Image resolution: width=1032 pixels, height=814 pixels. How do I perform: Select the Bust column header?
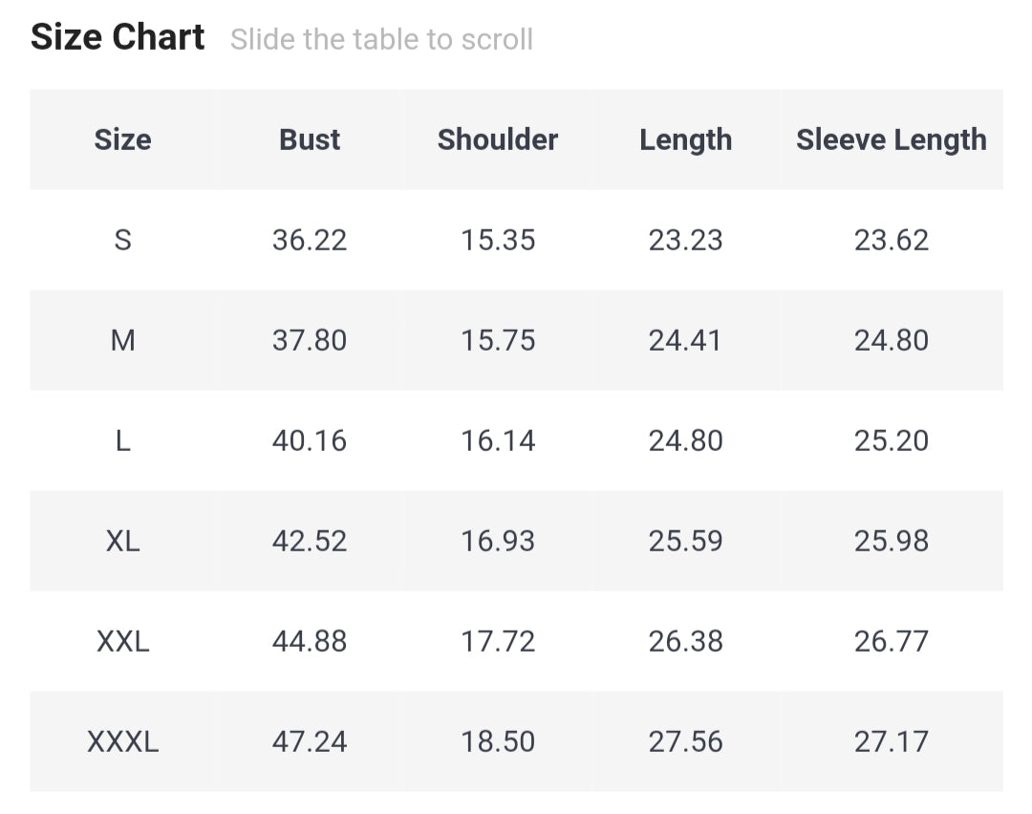(x=310, y=139)
